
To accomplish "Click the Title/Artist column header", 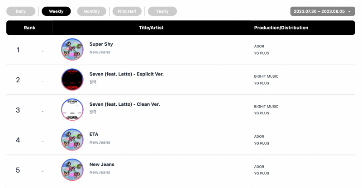I will 151,28.
